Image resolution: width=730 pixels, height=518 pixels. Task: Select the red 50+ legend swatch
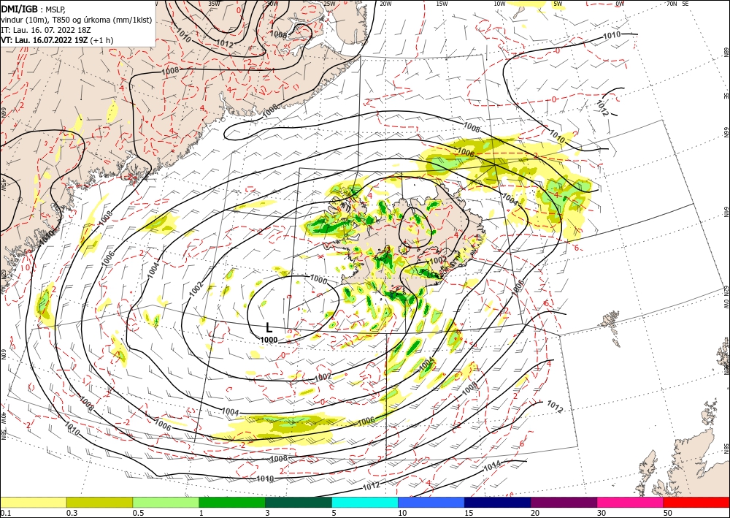(x=696, y=502)
